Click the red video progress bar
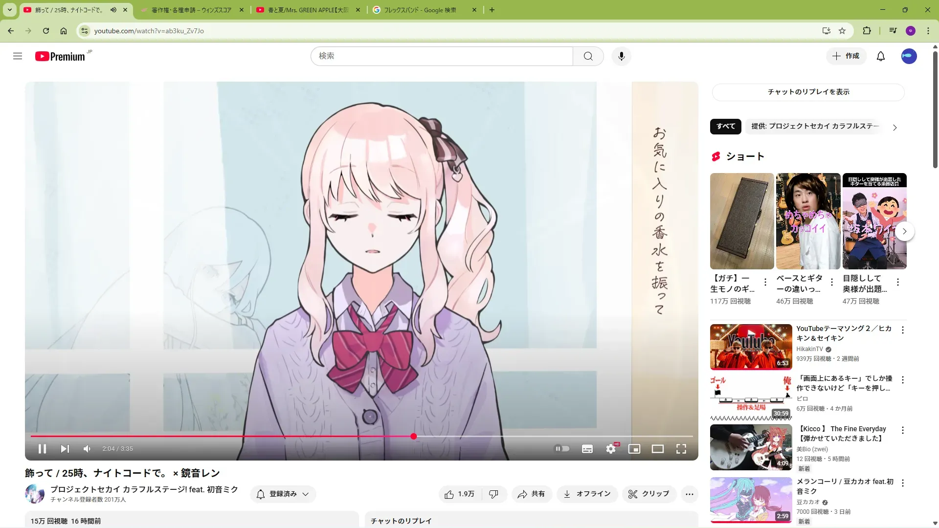The width and height of the screenshot is (939, 528). pyautogui.click(x=220, y=436)
